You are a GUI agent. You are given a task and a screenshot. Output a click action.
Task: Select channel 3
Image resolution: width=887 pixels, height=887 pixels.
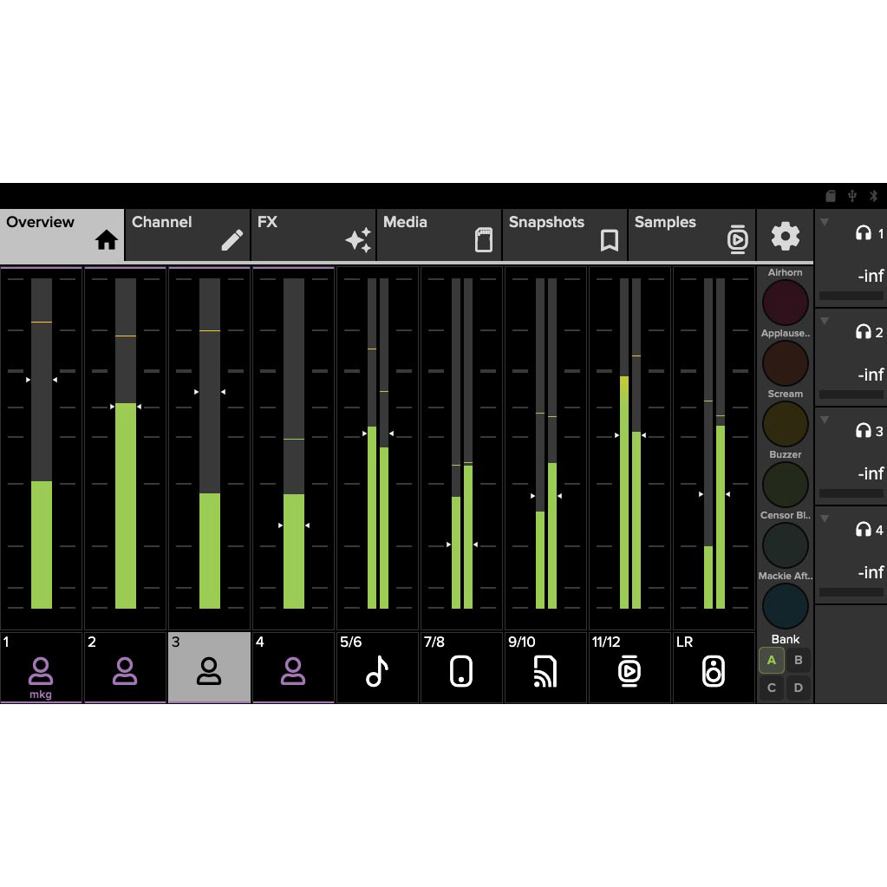pos(209,668)
